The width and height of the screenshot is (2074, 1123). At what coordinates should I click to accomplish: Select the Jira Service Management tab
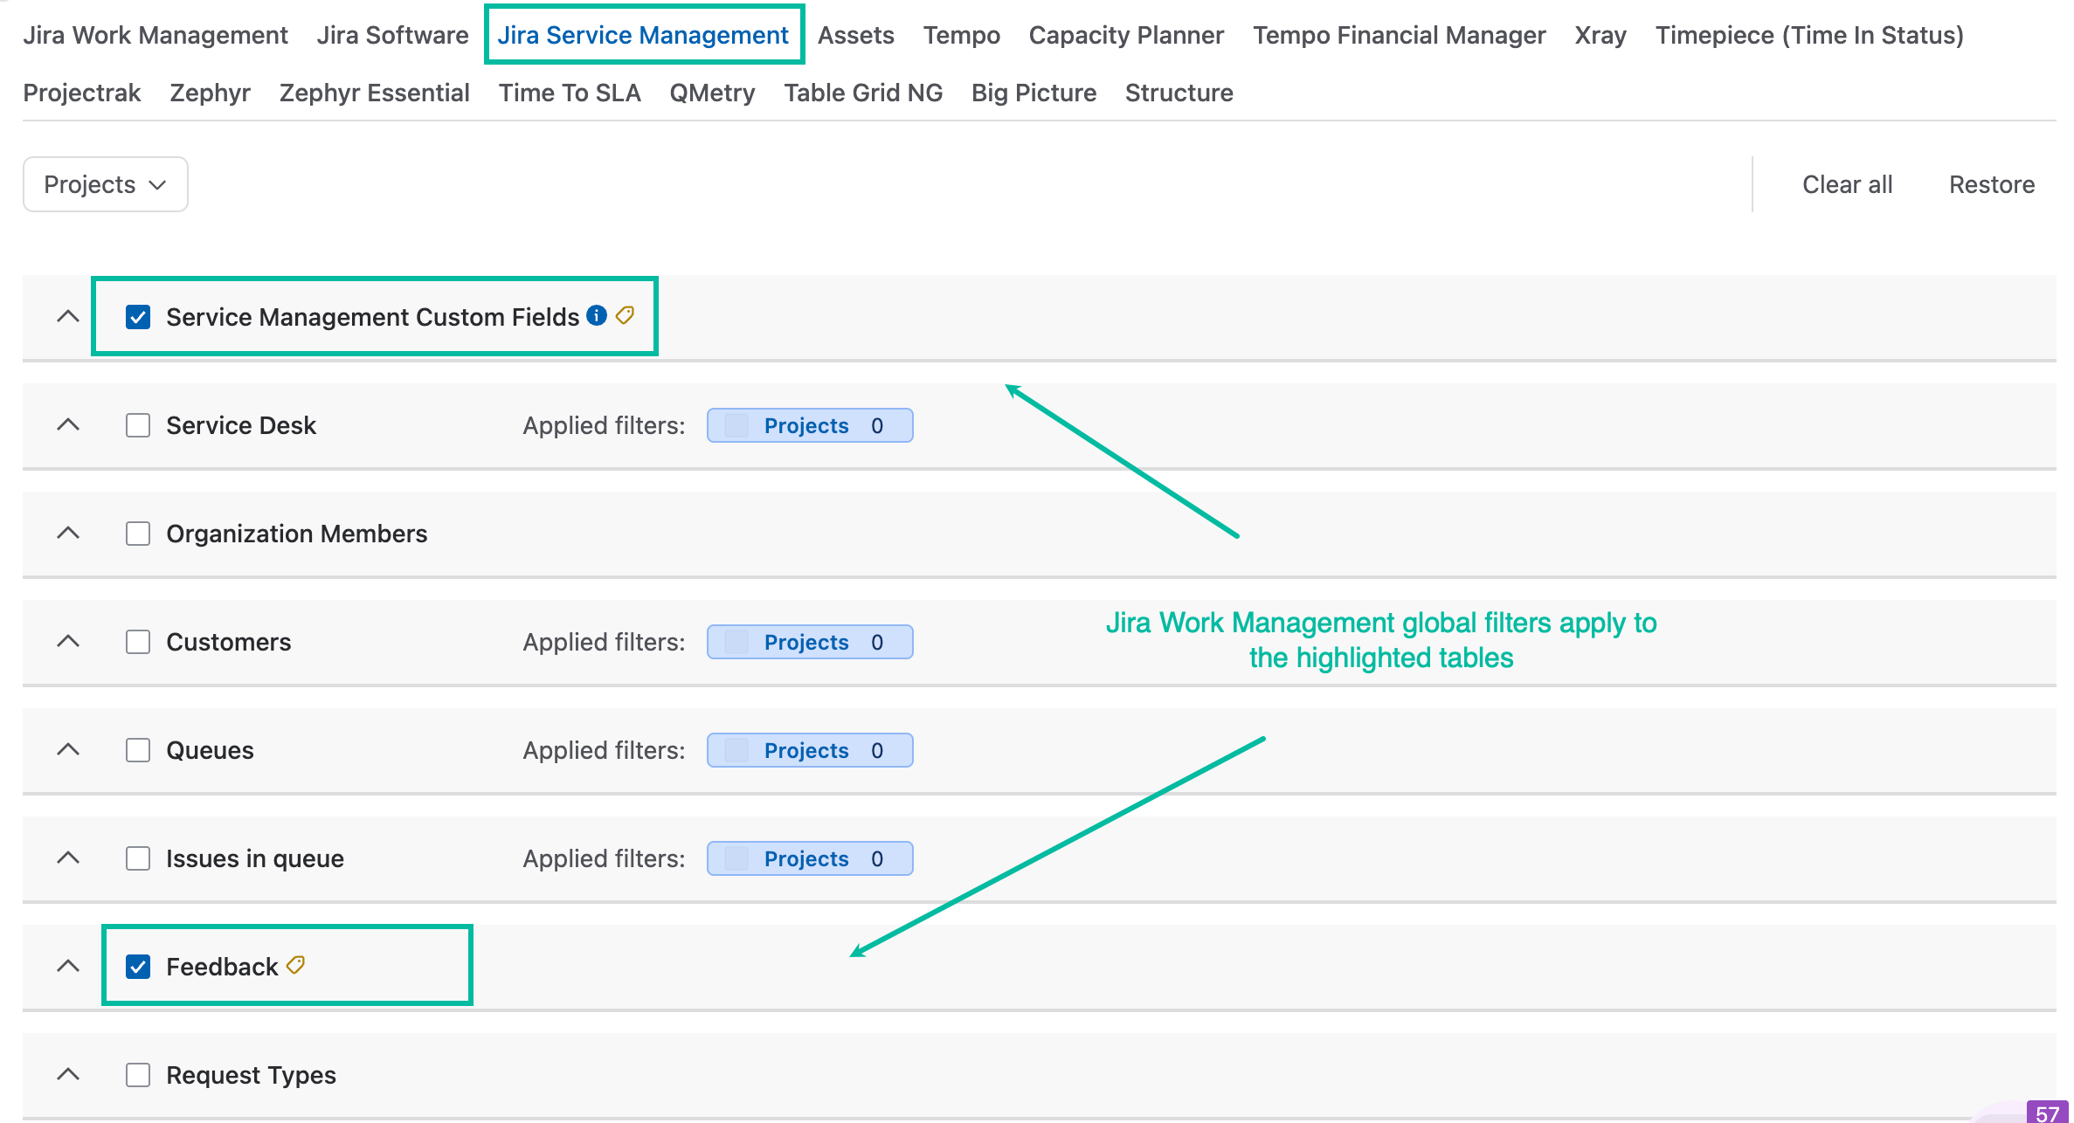point(643,35)
